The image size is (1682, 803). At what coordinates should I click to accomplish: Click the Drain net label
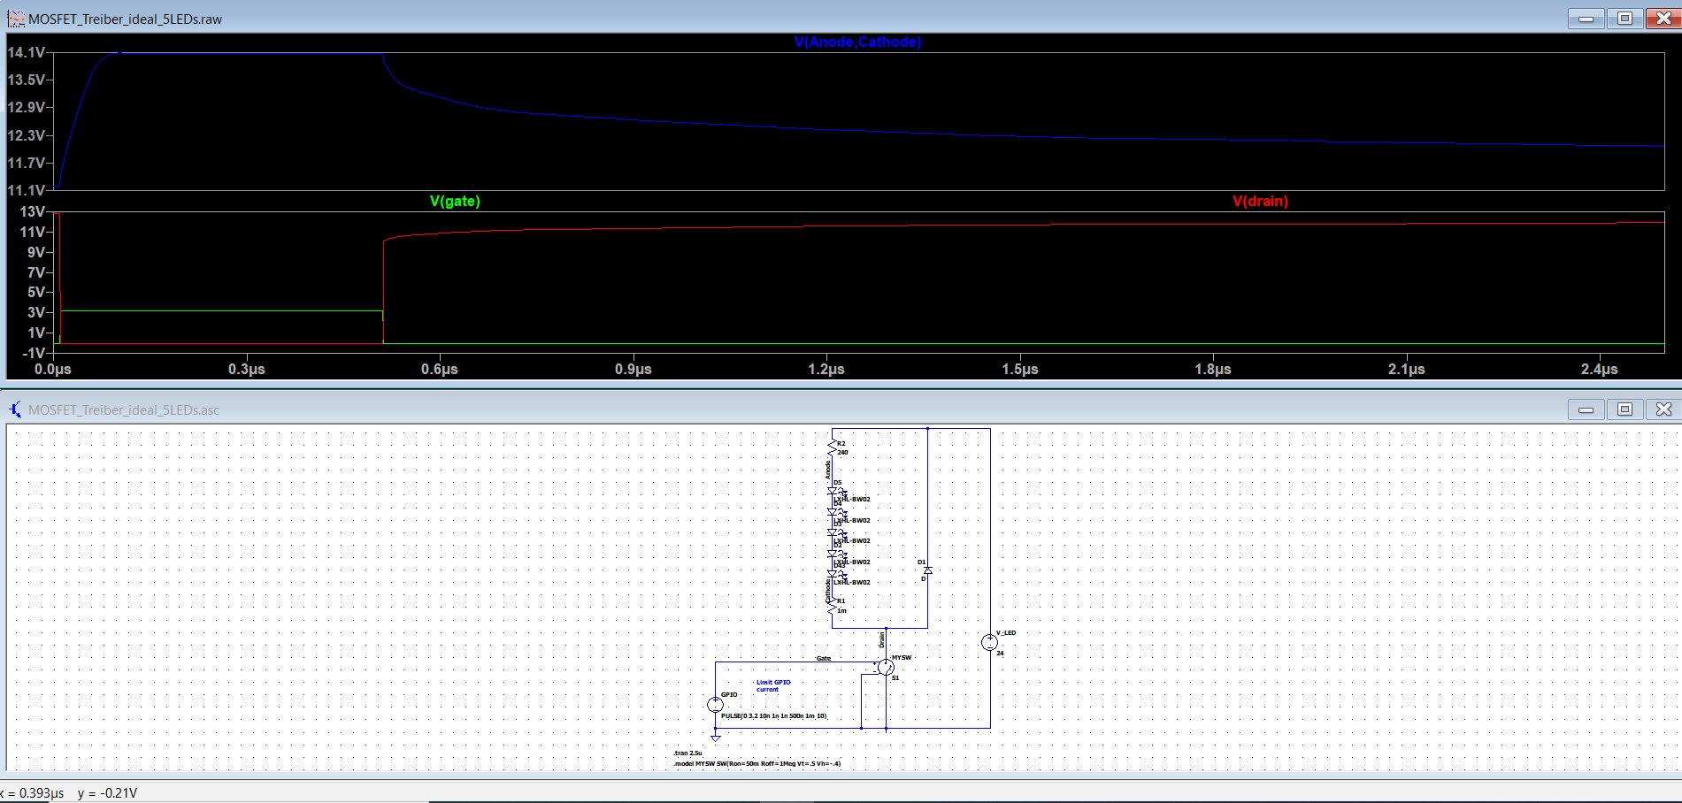click(881, 639)
